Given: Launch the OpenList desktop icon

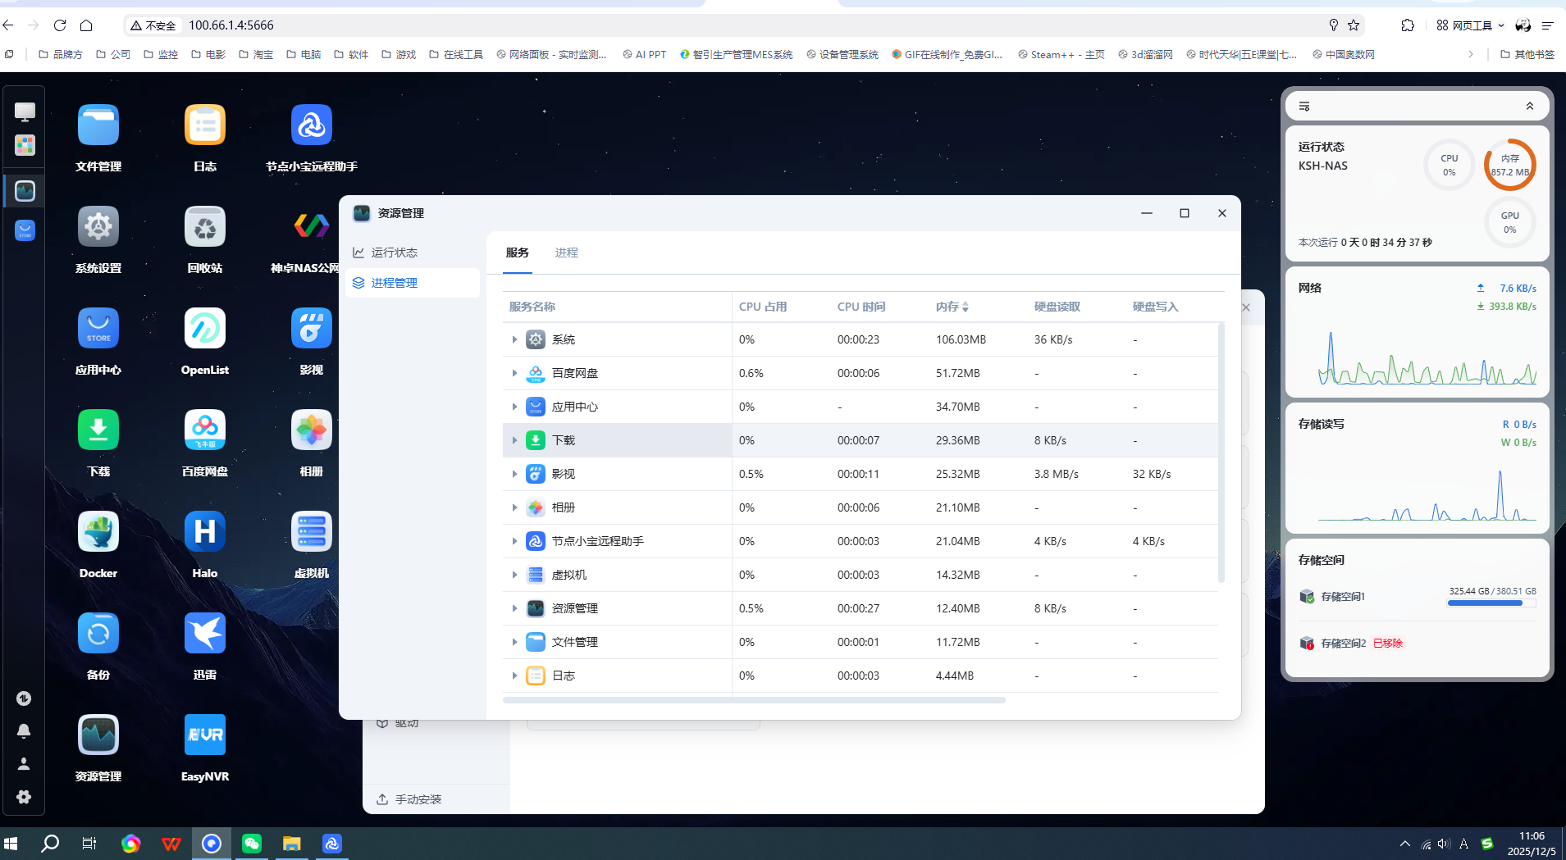Looking at the screenshot, I should 205,329.
